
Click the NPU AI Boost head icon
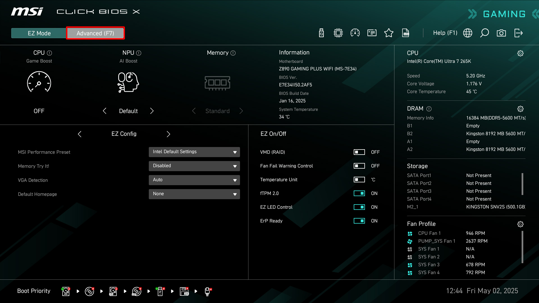(128, 82)
